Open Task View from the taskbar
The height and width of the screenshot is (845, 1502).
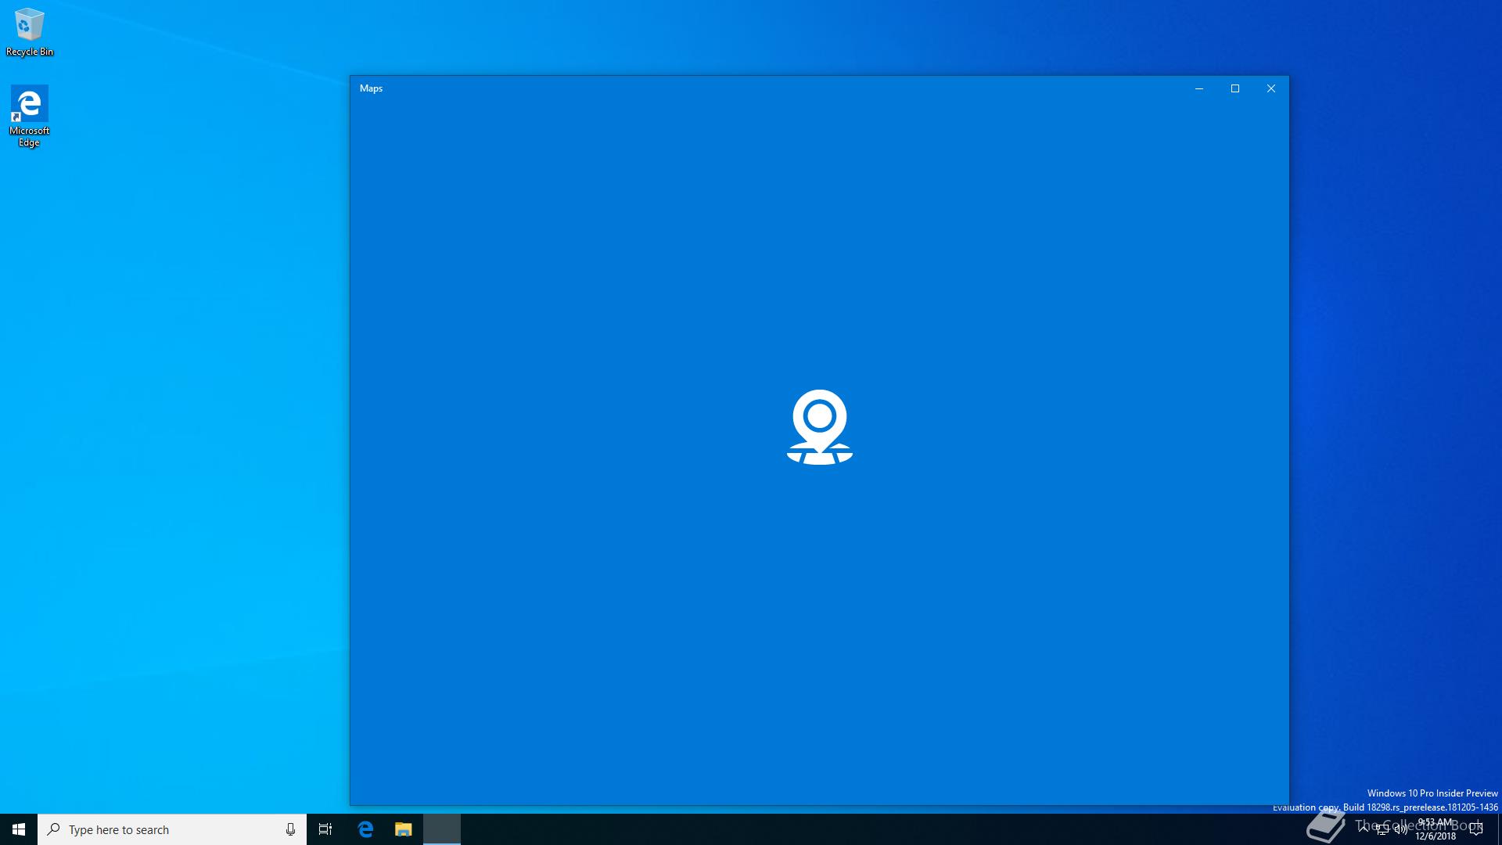[325, 829]
